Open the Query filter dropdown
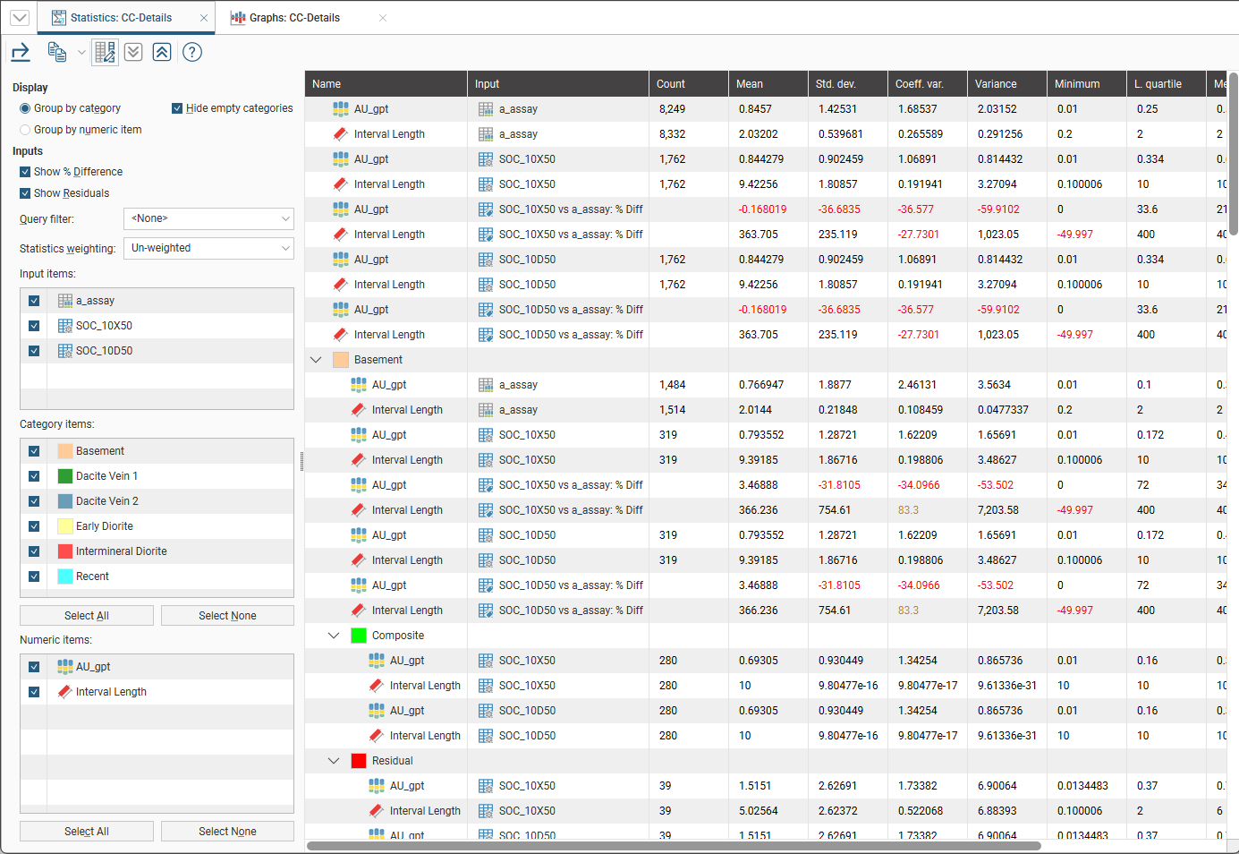Viewport: 1239px width, 854px height. [208, 218]
